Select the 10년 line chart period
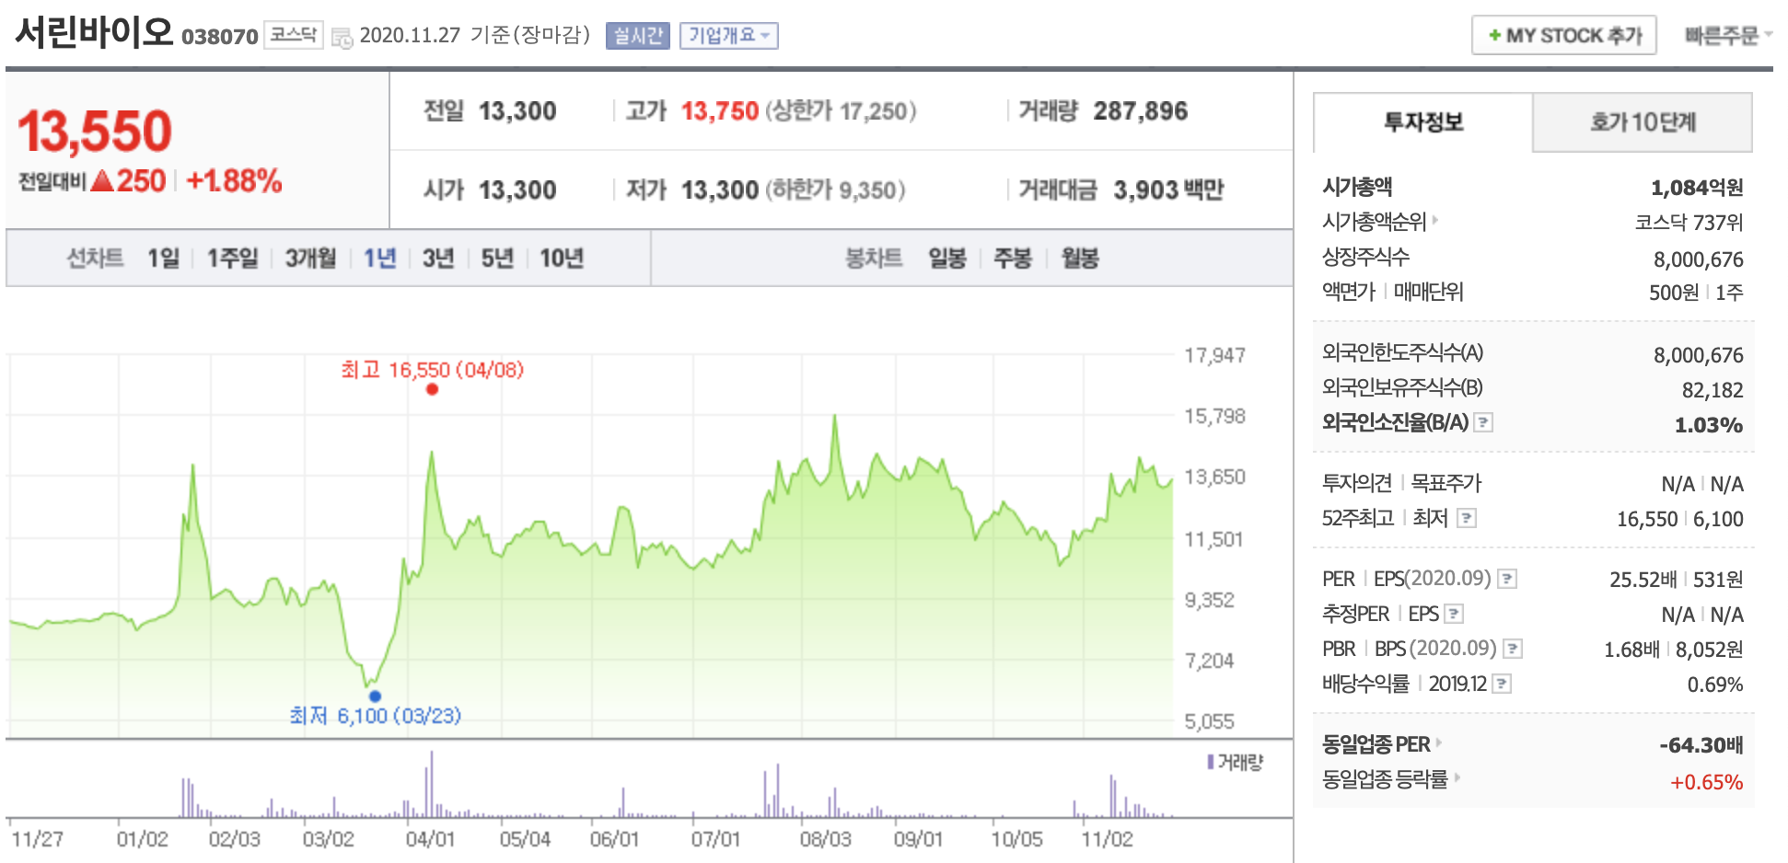Image resolution: width=1788 pixels, height=863 pixels. click(562, 259)
